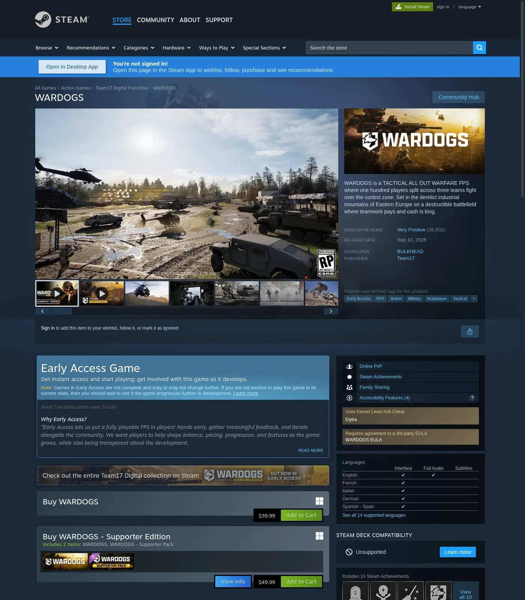The height and width of the screenshot is (600, 525).
Task: Click Learn more for Steam Deck
Action: [458, 552]
